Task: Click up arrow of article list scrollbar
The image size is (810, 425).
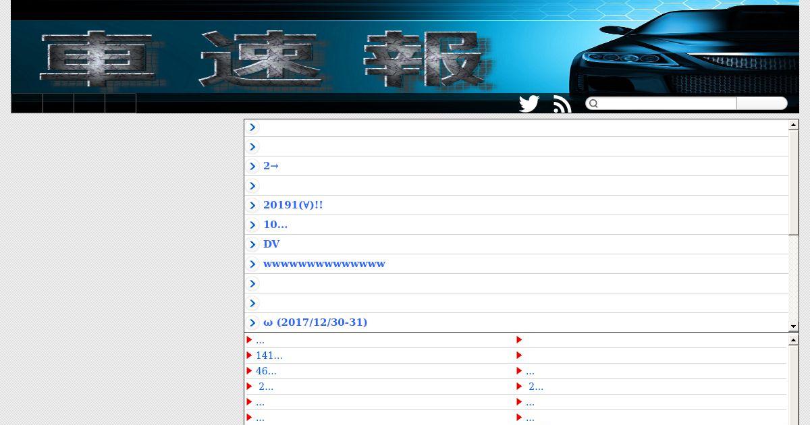Action: (x=793, y=125)
